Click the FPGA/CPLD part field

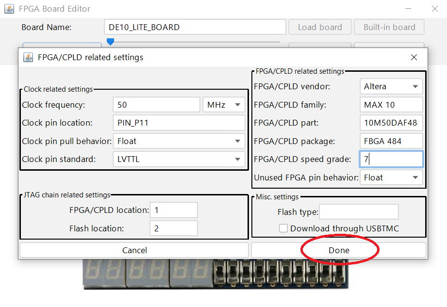(x=391, y=123)
